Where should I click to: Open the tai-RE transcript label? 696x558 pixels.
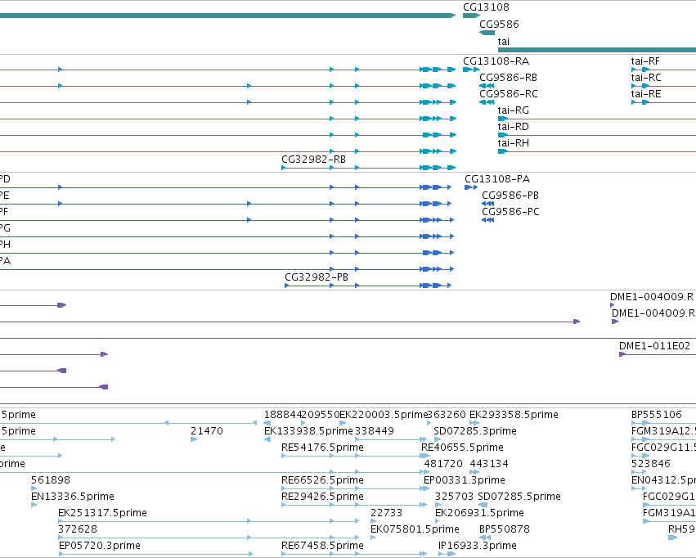(646, 93)
